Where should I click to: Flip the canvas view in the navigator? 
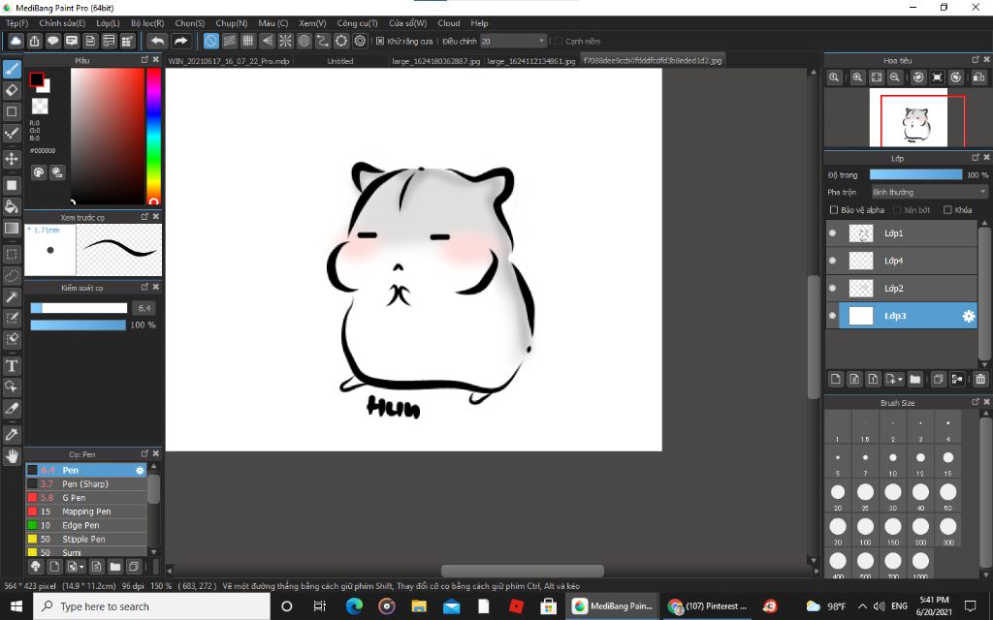tap(978, 77)
